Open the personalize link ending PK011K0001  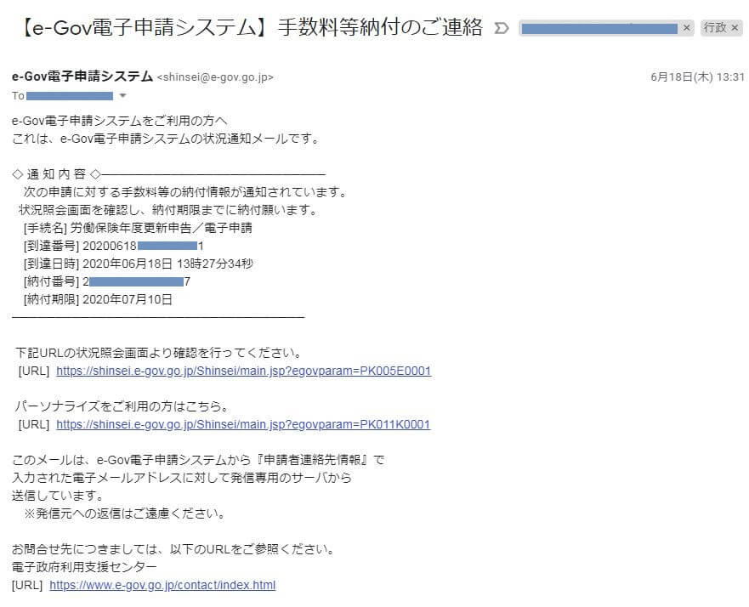243,424
